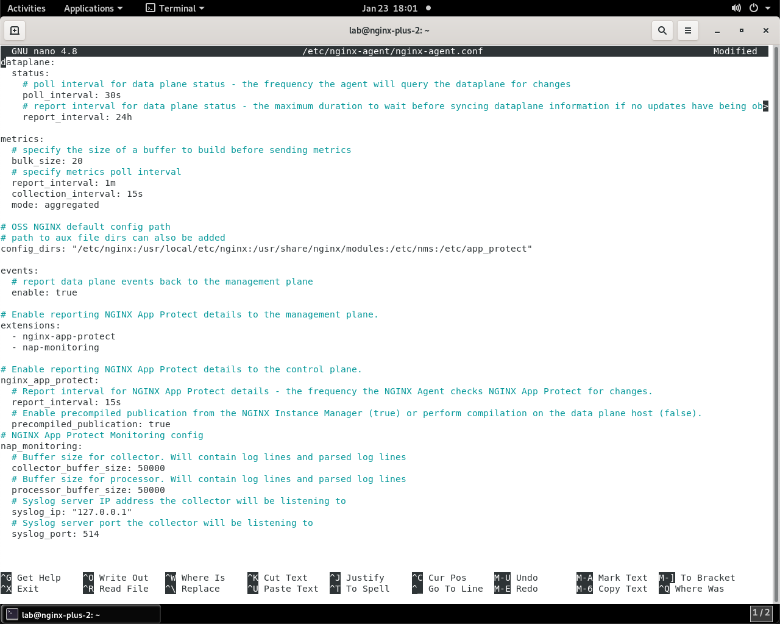The image size is (780, 624).
Task: Click the nap-monitoring extension entry
Action: tap(55, 347)
